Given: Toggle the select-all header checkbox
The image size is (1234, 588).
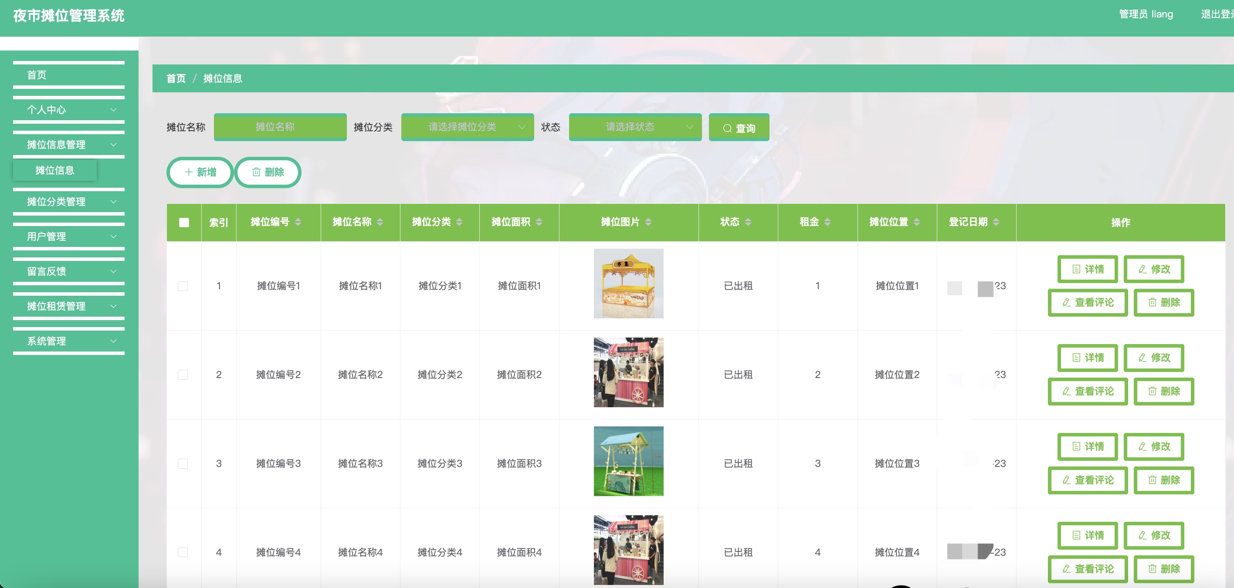Looking at the screenshot, I should coord(184,222).
